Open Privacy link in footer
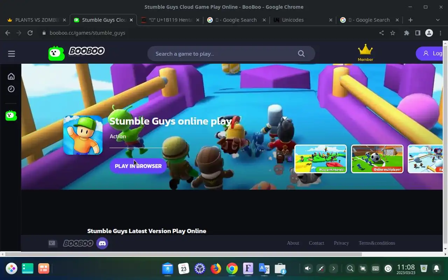Screen dimensions: 448x280 341,243
